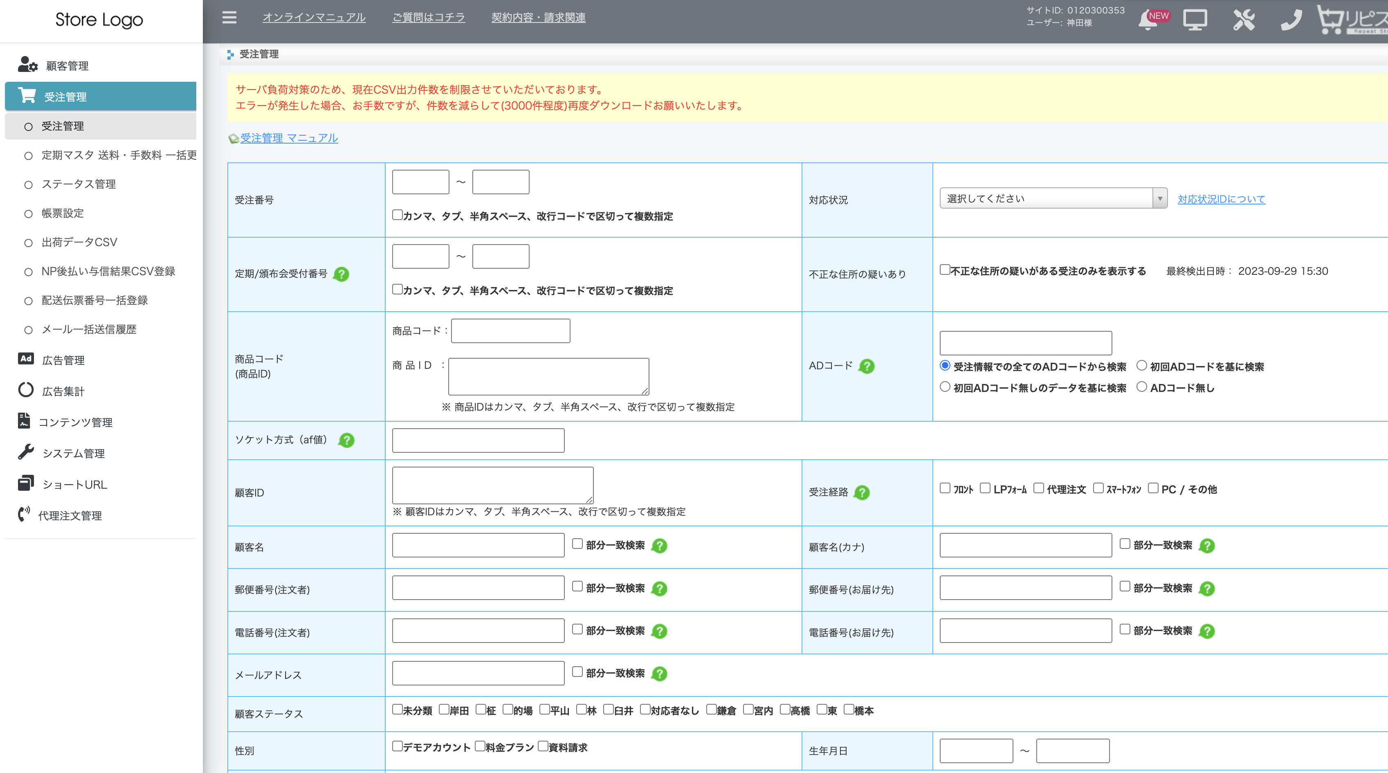The image size is (1388, 773).
Task: Open the 対応状況 dropdown
Action: (1053, 198)
